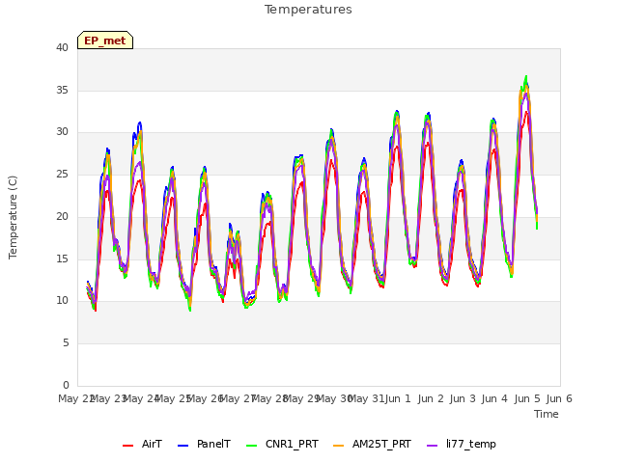Toggle the li77_temp legend entry
Screen dimensions: 618x463
pyautogui.click(x=462, y=444)
